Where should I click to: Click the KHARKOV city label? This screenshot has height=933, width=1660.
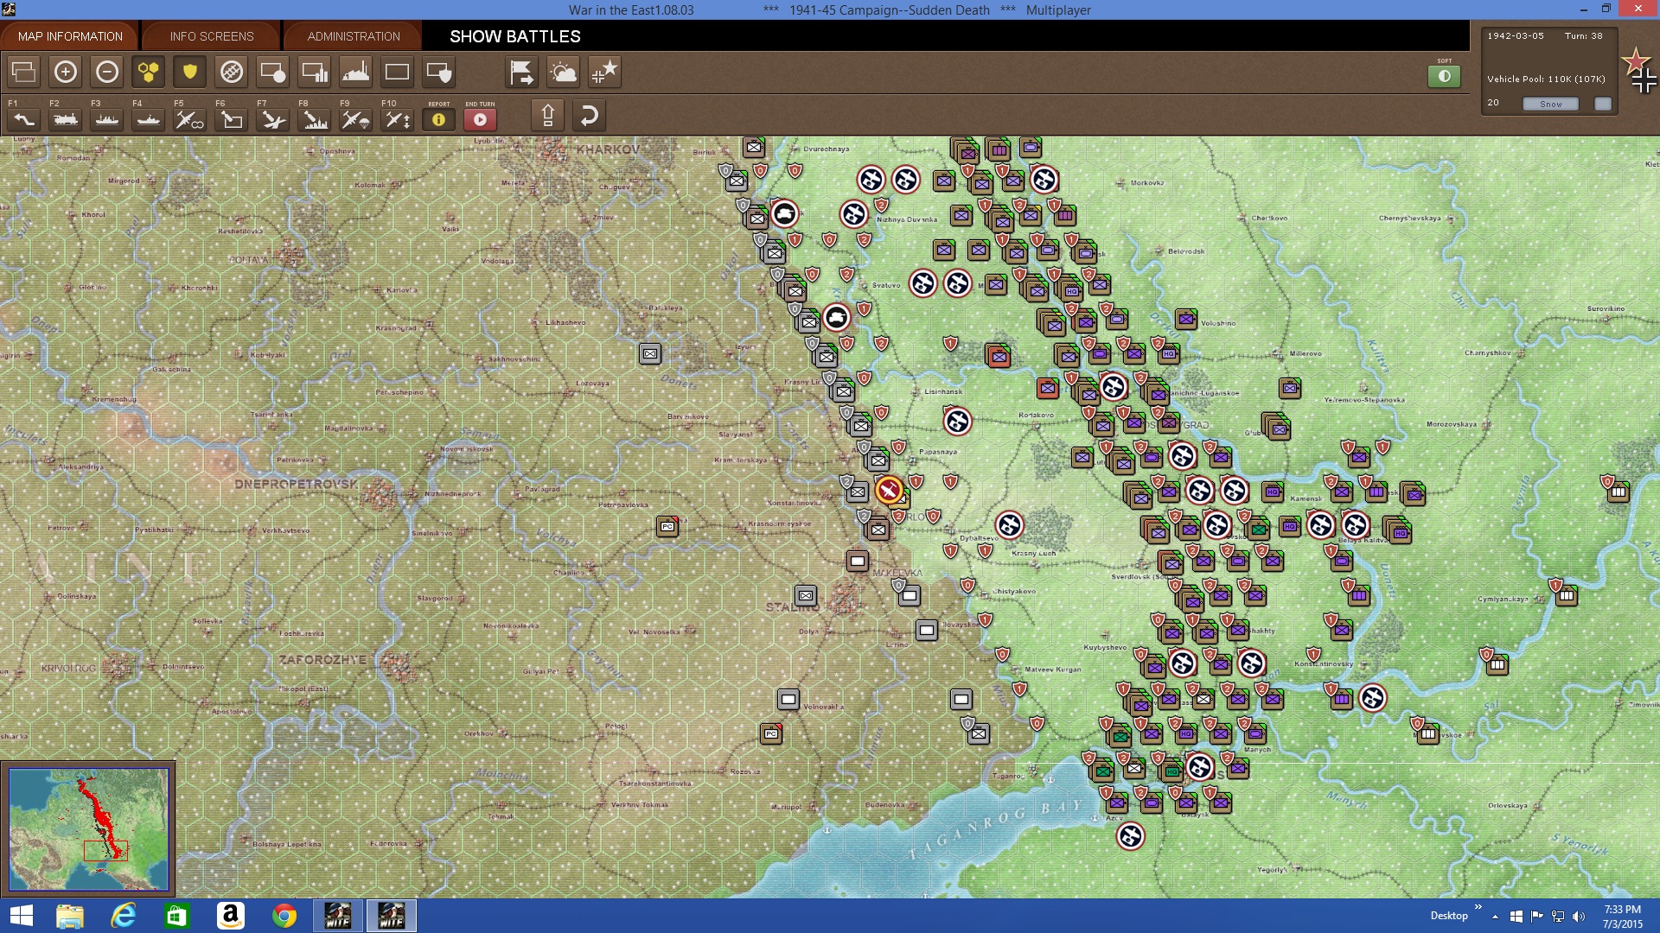point(608,149)
